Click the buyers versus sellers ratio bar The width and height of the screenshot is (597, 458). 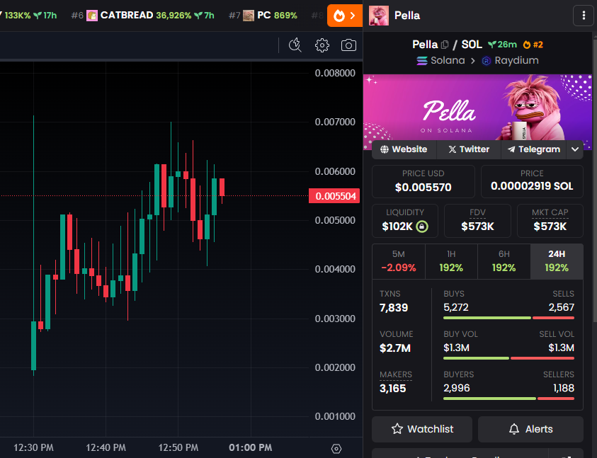508,399
